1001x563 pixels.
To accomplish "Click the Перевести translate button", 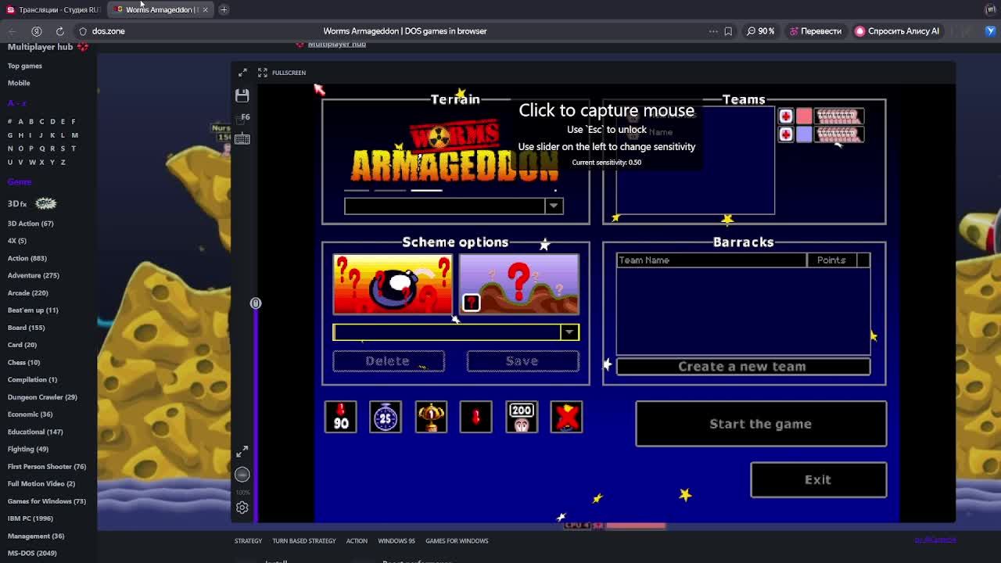I will point(816,31).
